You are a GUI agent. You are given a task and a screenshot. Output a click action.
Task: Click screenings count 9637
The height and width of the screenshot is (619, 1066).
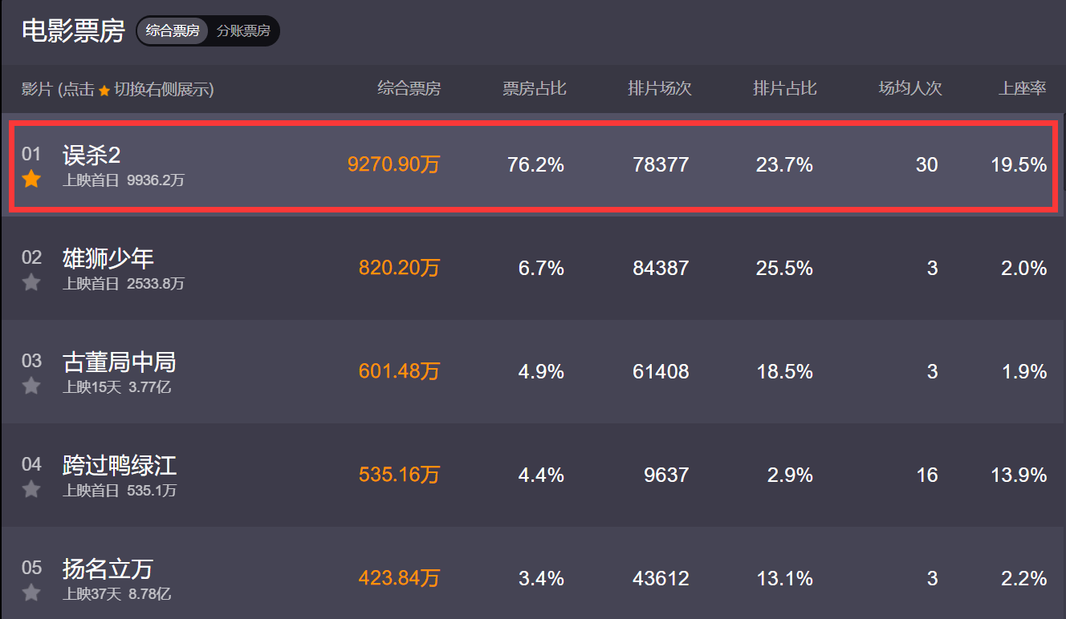tap(667, 475)
